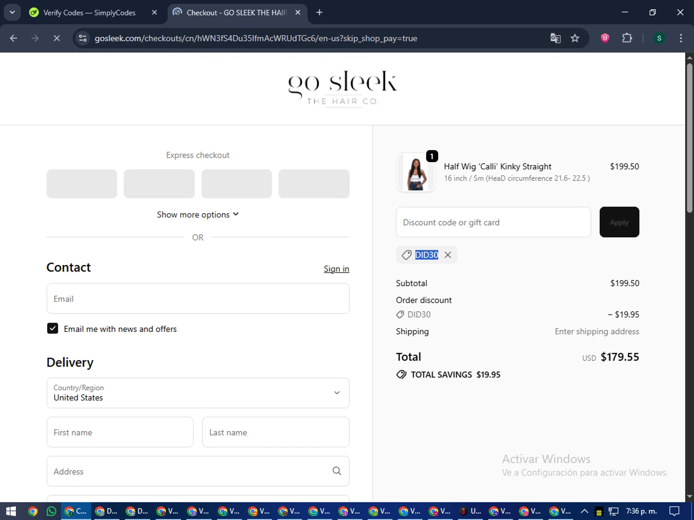Click the forward navigation arrow
Screen dimensions: 694x520
[35, 38]
